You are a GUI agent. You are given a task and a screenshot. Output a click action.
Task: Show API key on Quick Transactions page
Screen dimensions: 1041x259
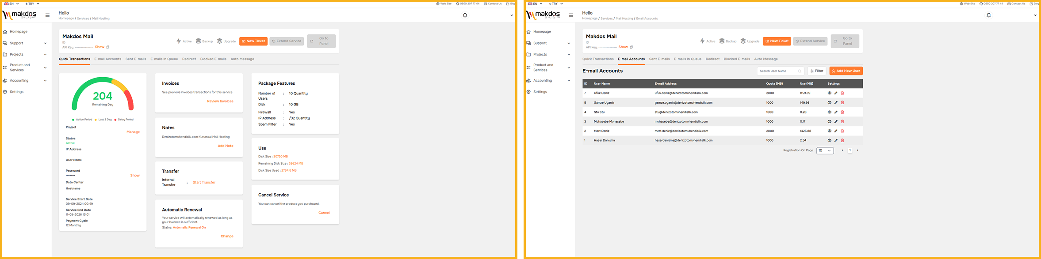click(100, 47)
